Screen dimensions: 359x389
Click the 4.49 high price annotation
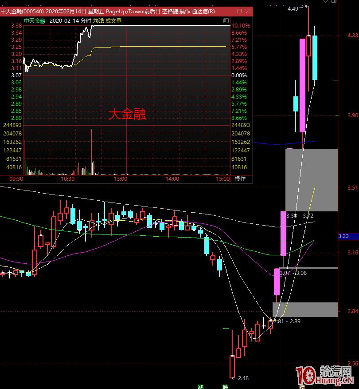point(293,9)
